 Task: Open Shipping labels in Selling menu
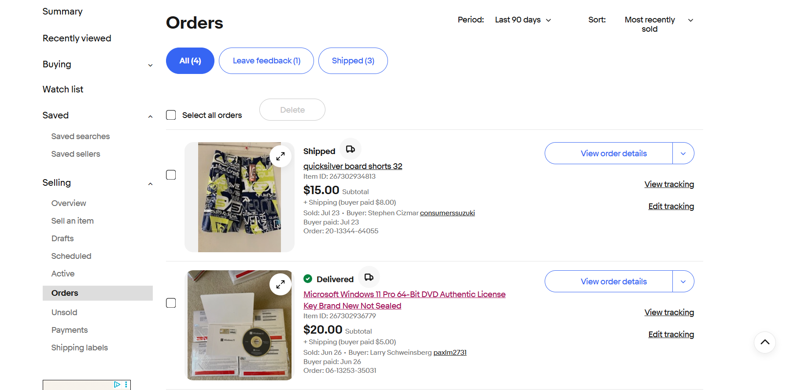point(80,348)
